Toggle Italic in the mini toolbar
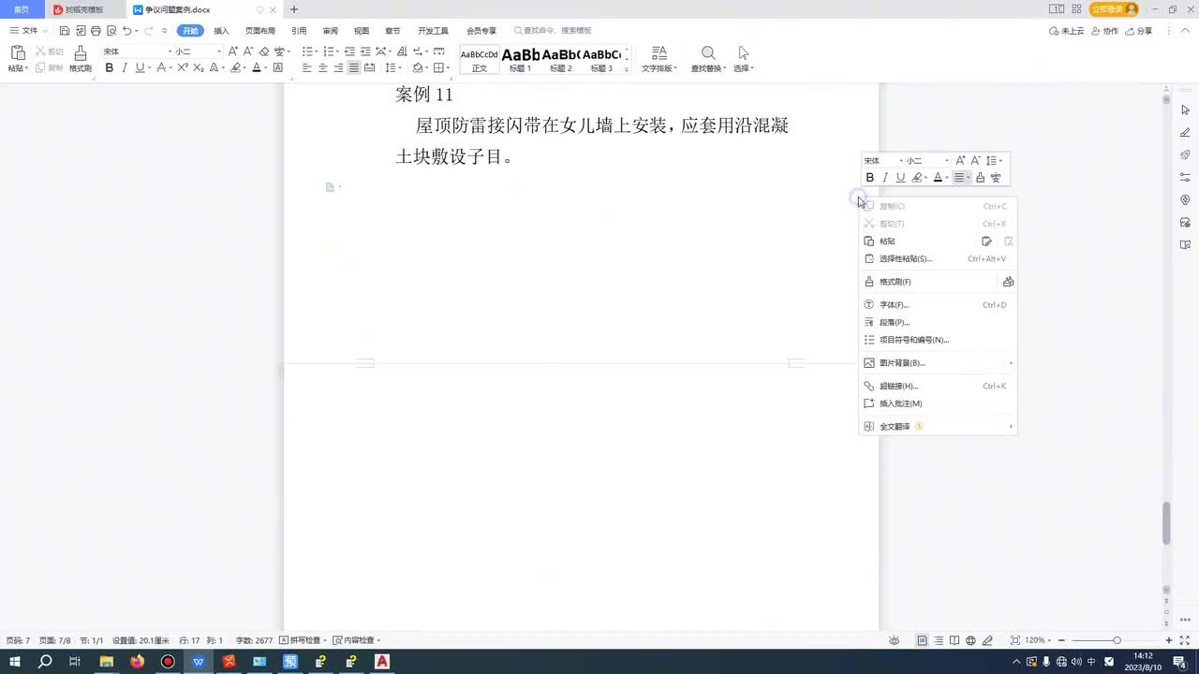Screen dimensions: 1199x674 [x=885, y=178]
